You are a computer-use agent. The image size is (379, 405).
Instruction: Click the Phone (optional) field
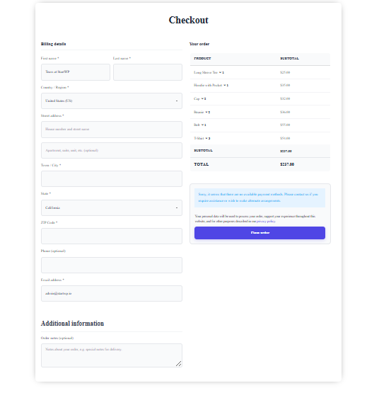click(112, 265)
